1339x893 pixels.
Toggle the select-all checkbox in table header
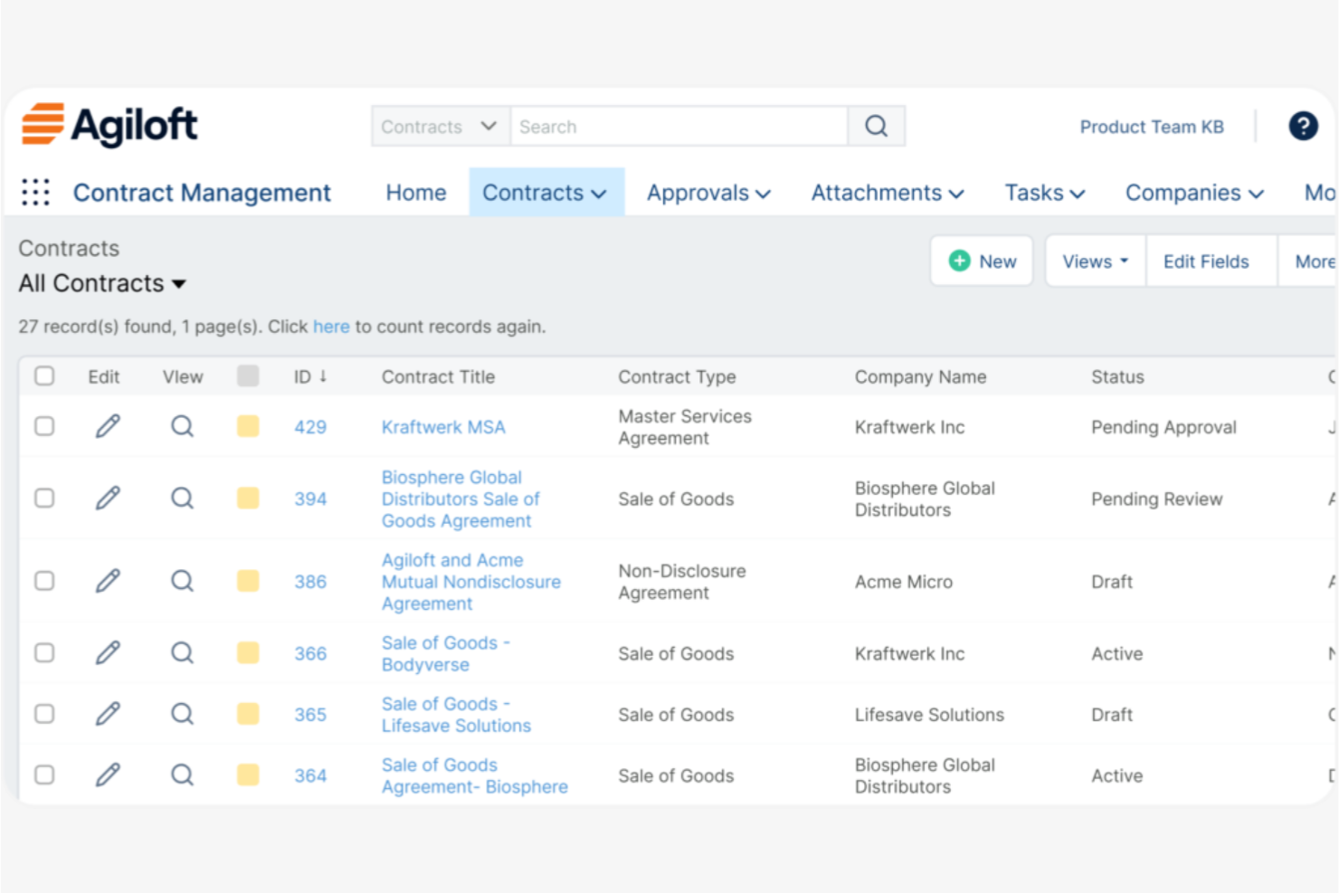pyautogui.click(x=44, y=375)
